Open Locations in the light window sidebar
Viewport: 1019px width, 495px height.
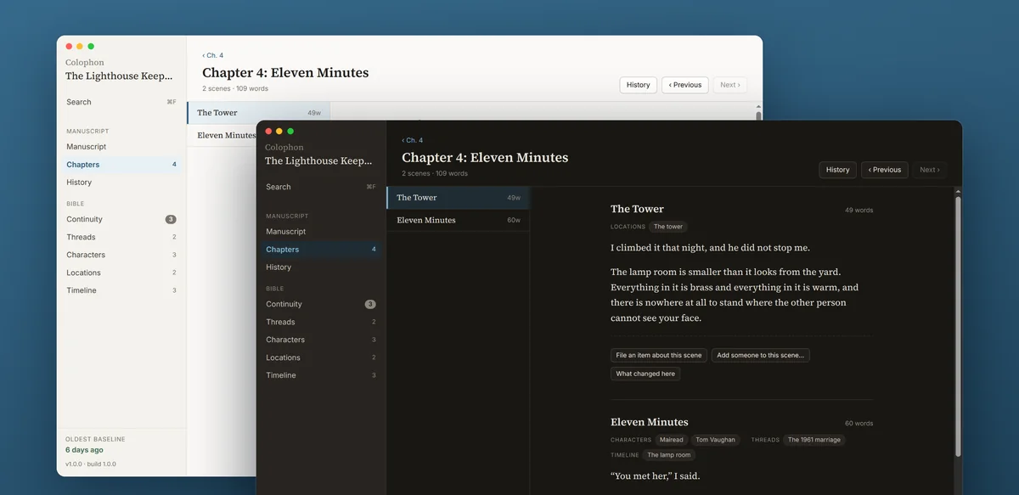[121, 273]
